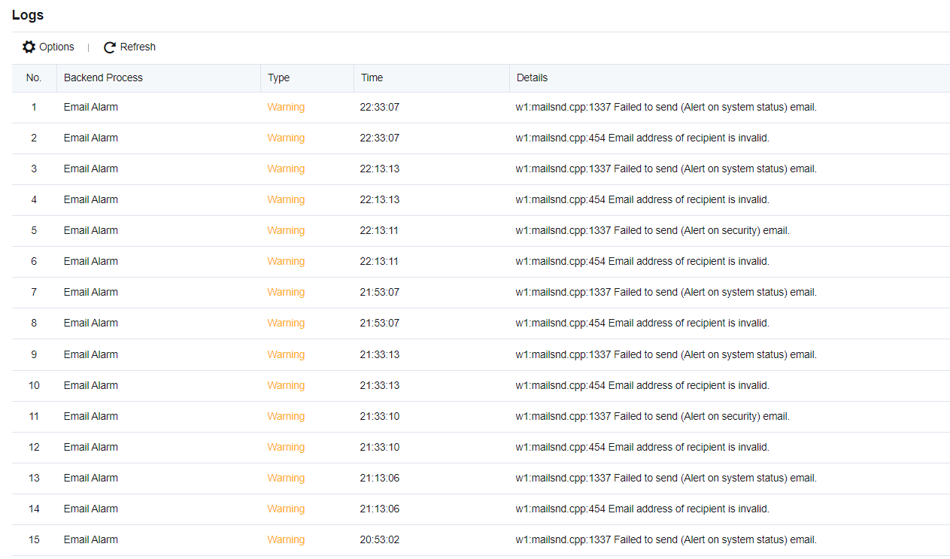Select the 22:13:13 time in row 3
This screenshot has height=559, width=950.
point(380,169)
